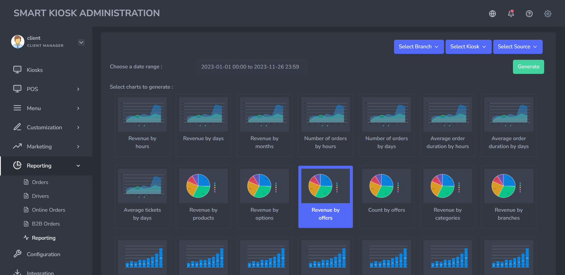Collapse the Reporting submenu chevron

tap(78, 166)
